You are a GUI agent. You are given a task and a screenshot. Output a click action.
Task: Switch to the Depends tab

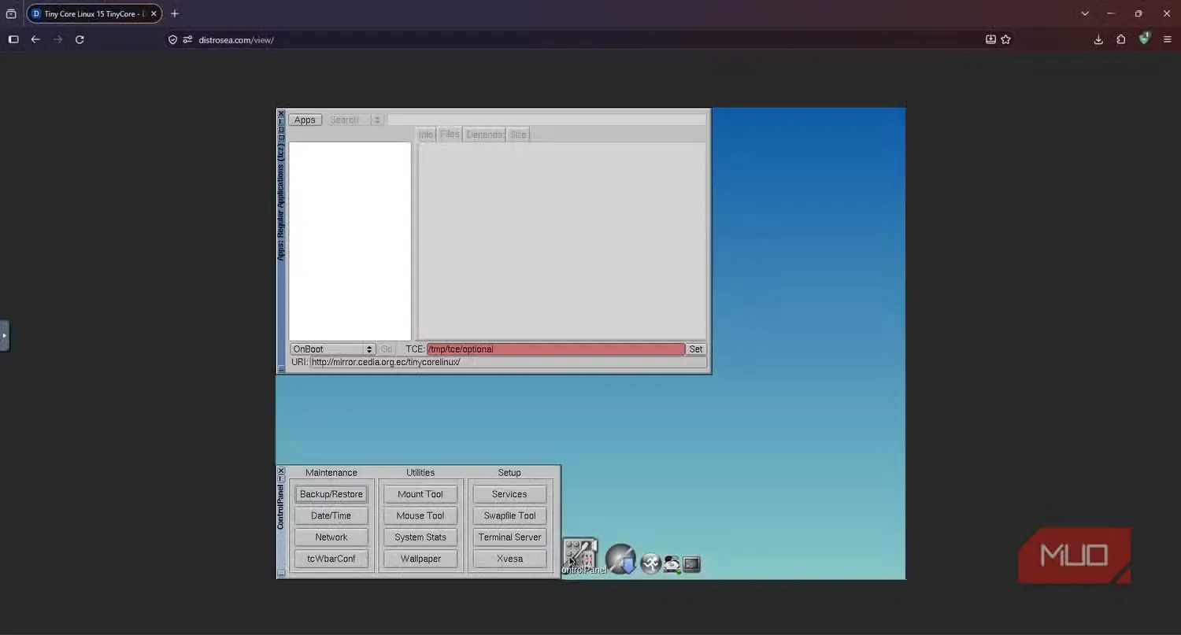coord(484,135)
